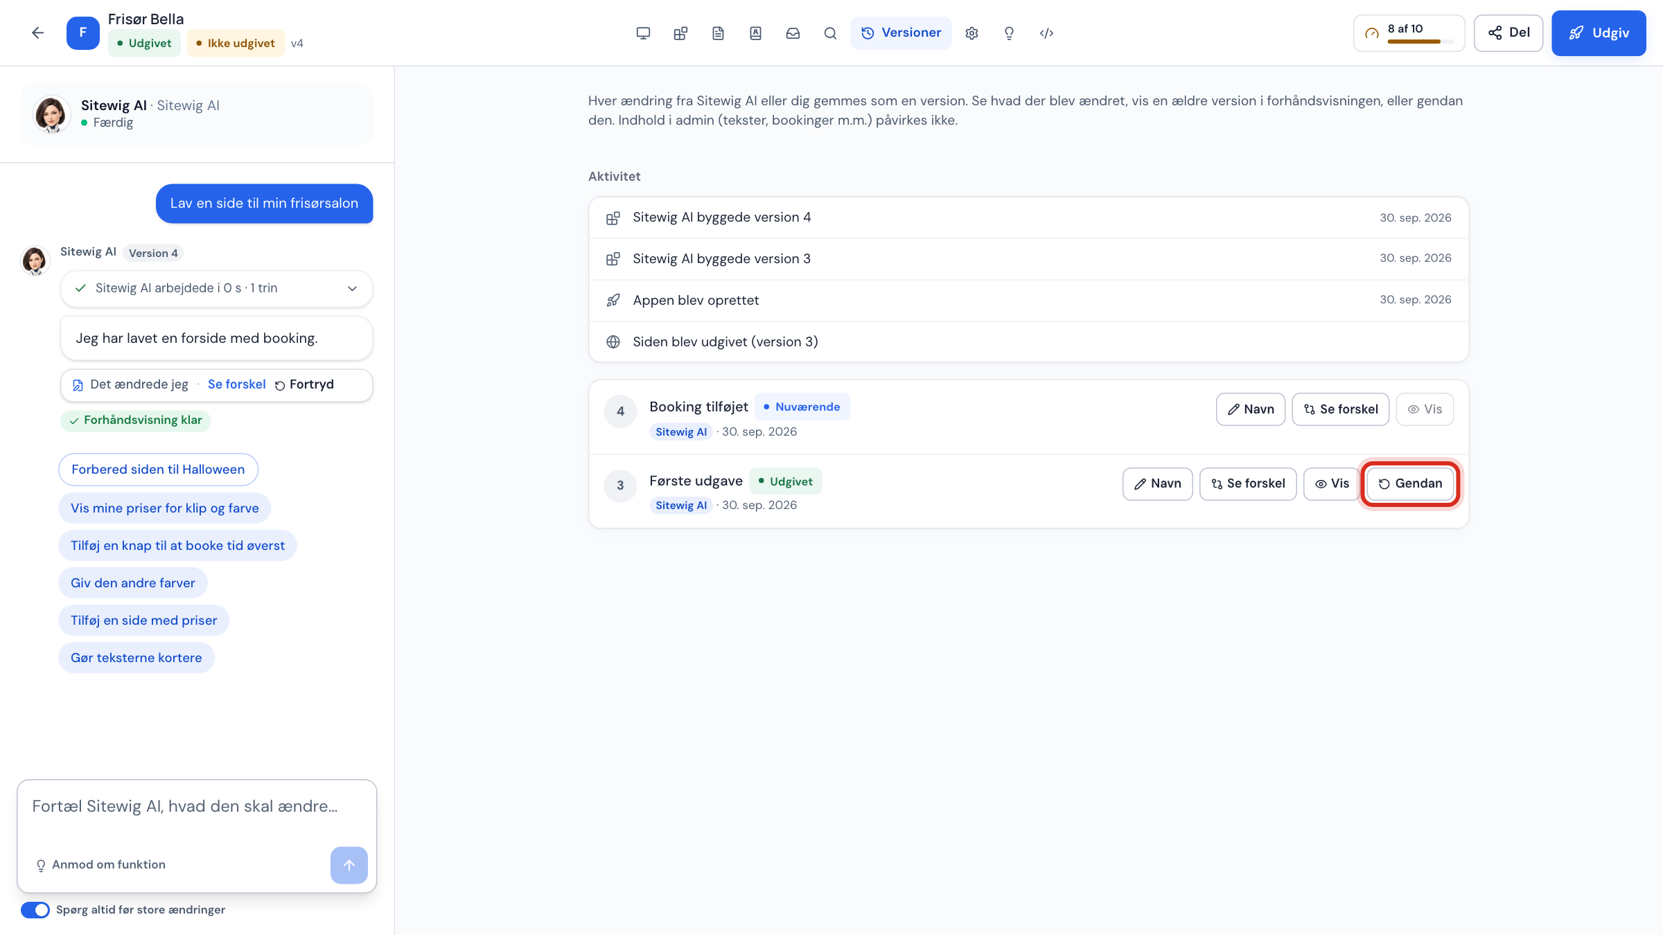Click 'Anmod om funktion' below input

[x=101, y=864]
